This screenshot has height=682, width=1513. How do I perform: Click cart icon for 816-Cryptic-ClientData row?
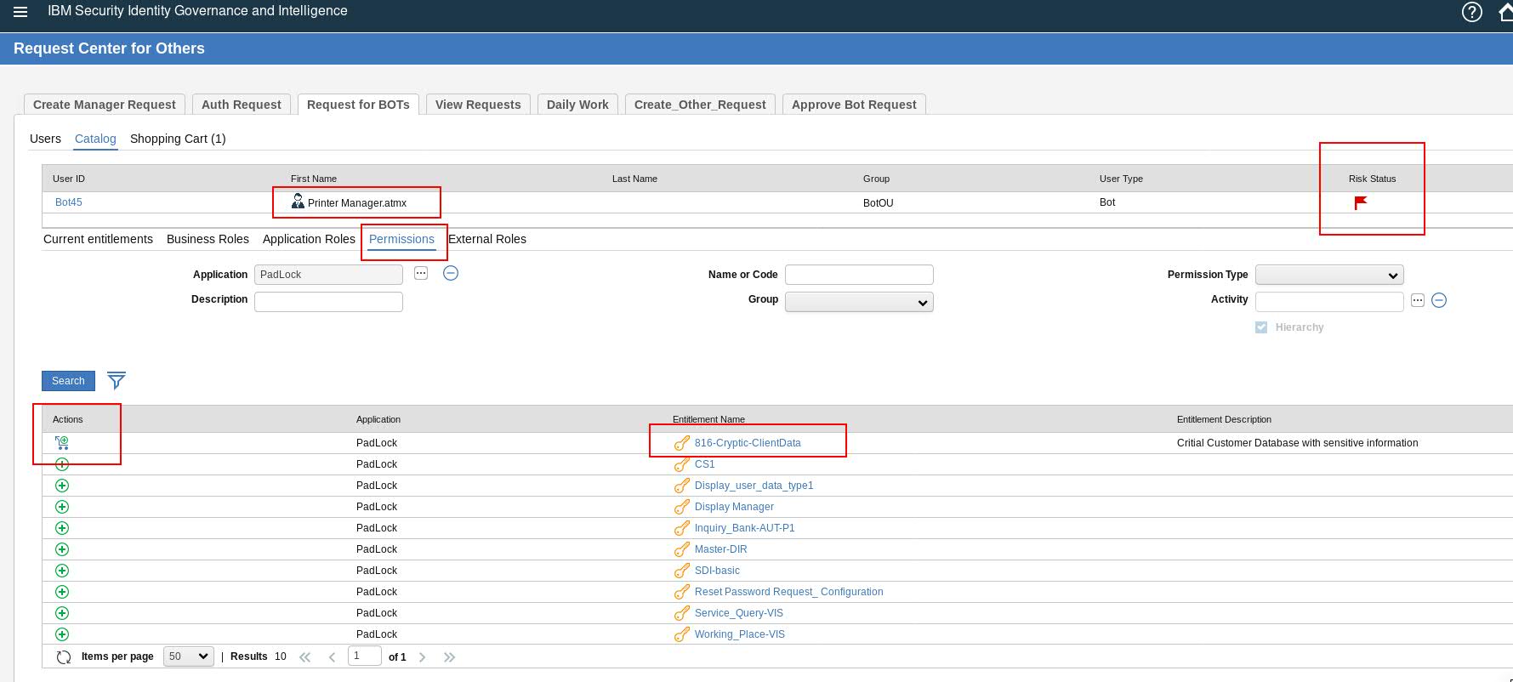62,442
